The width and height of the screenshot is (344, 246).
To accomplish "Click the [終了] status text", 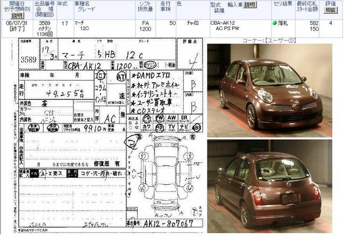I will [17, 28].
